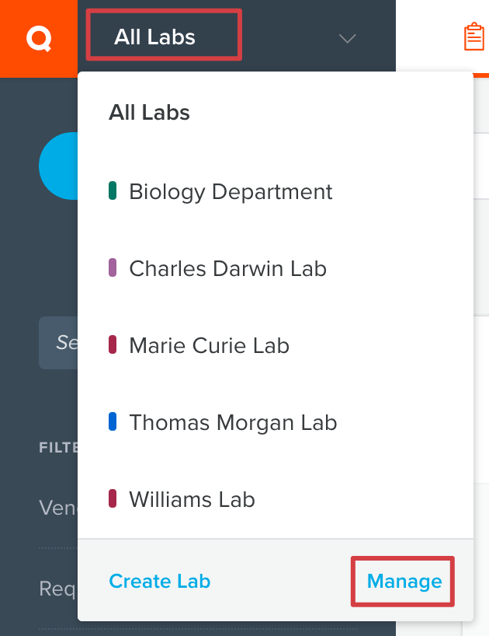Click the green Biology Department color marker
This screenshot has width=489, height=636.
coord(113,190)
